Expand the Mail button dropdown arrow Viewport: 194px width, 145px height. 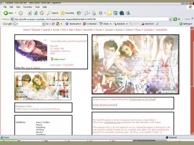pos(89,13)
